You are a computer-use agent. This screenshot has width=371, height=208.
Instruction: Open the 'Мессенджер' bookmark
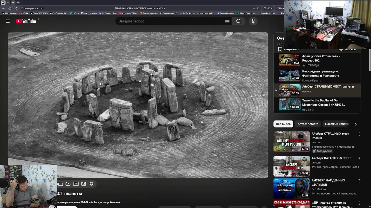click(x=9, y=13)
